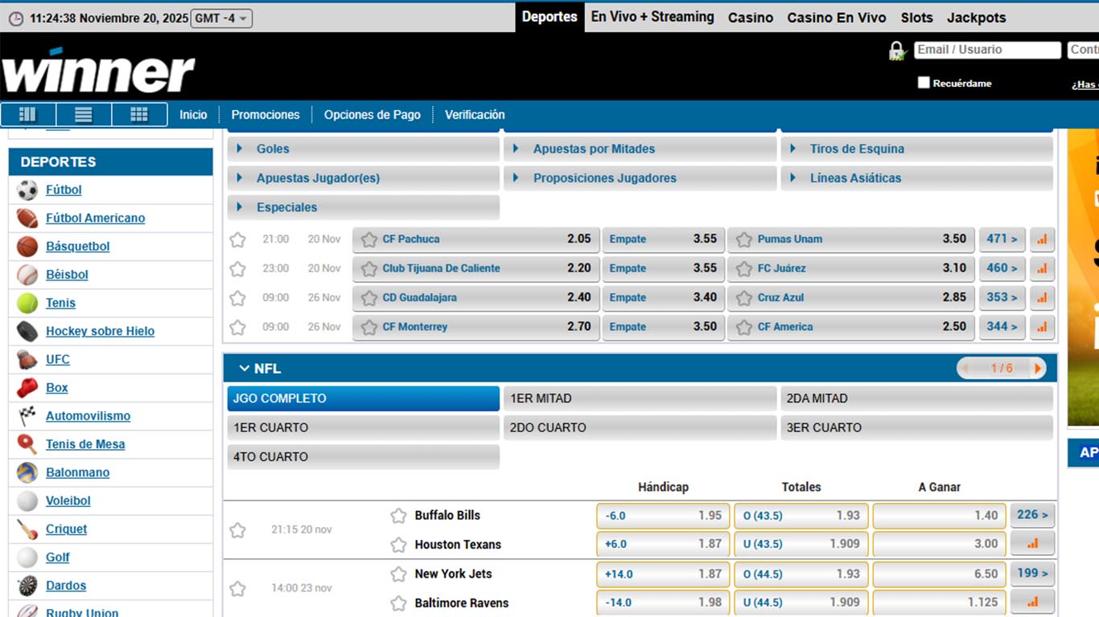The height and width of the screenshot is (617, 1099).
Task: Open the GMT -4 timezone dropdown
Action: 221,18
